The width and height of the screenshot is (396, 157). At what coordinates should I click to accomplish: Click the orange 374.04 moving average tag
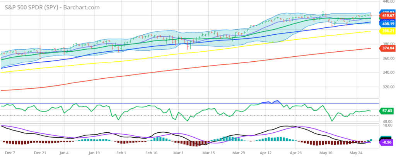click(387, 48)
